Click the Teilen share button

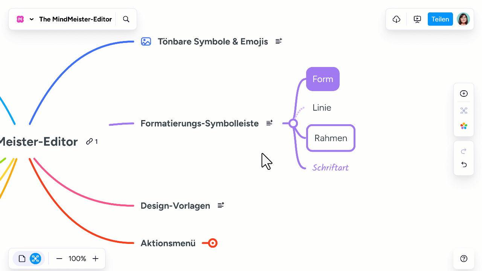point(440,19)
